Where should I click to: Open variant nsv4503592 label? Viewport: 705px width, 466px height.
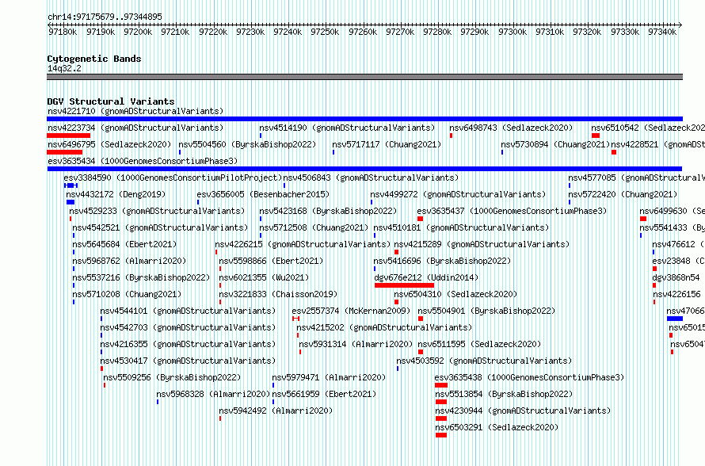click(x=484, y=361)
